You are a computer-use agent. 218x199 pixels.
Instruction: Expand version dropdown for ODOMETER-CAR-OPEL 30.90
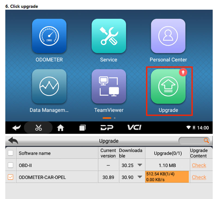(x=140, y=177)
